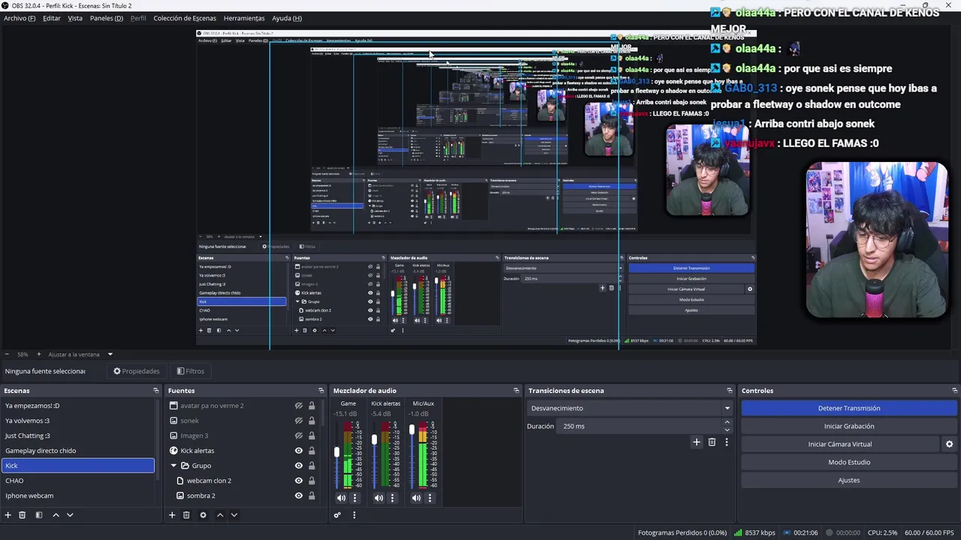Open source properties gear in Fuentes toolbar
The height and width of the screenshot is (540, 961).
(x=203, y=515)
